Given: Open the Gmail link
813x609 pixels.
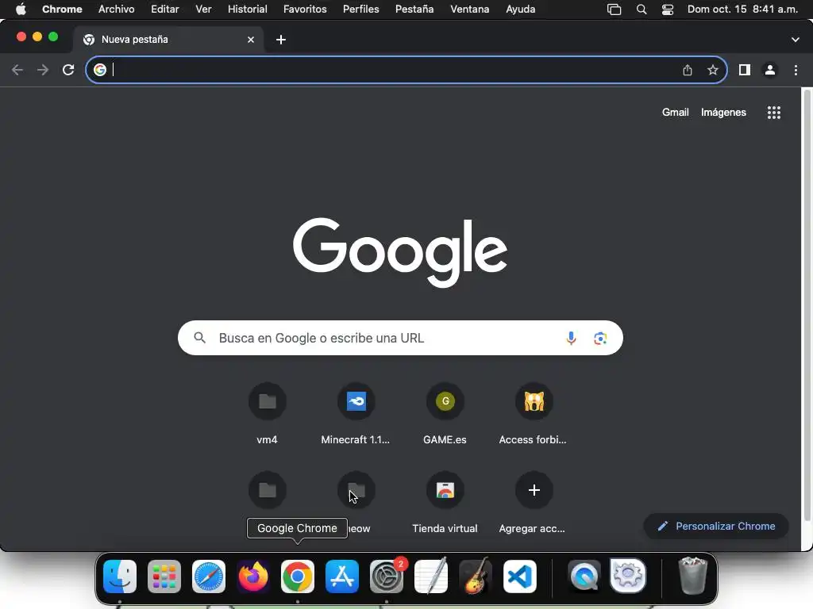Looking at the screenshot, I should click(x=675, y=113).
